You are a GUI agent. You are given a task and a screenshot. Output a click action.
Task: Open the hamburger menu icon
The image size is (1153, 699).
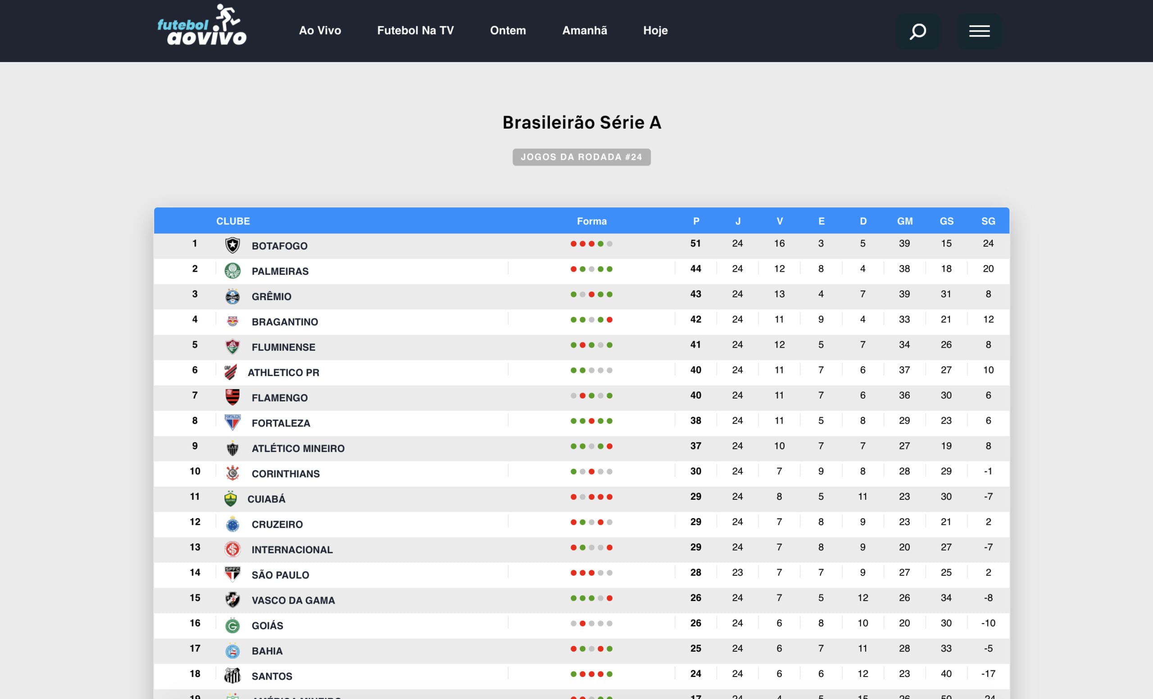[x=979, y=31]
